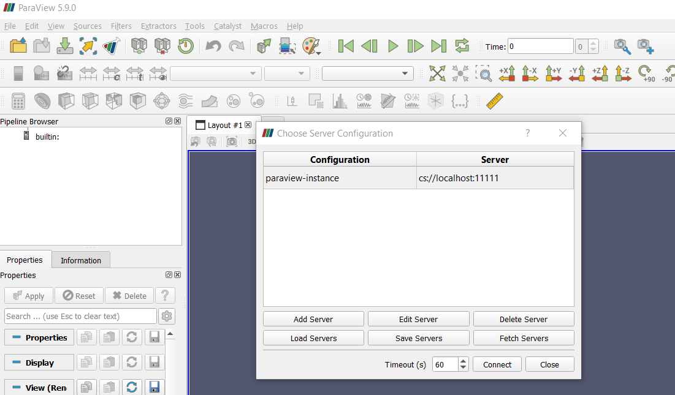Click the Clip filter icon

tap(66, 102)
